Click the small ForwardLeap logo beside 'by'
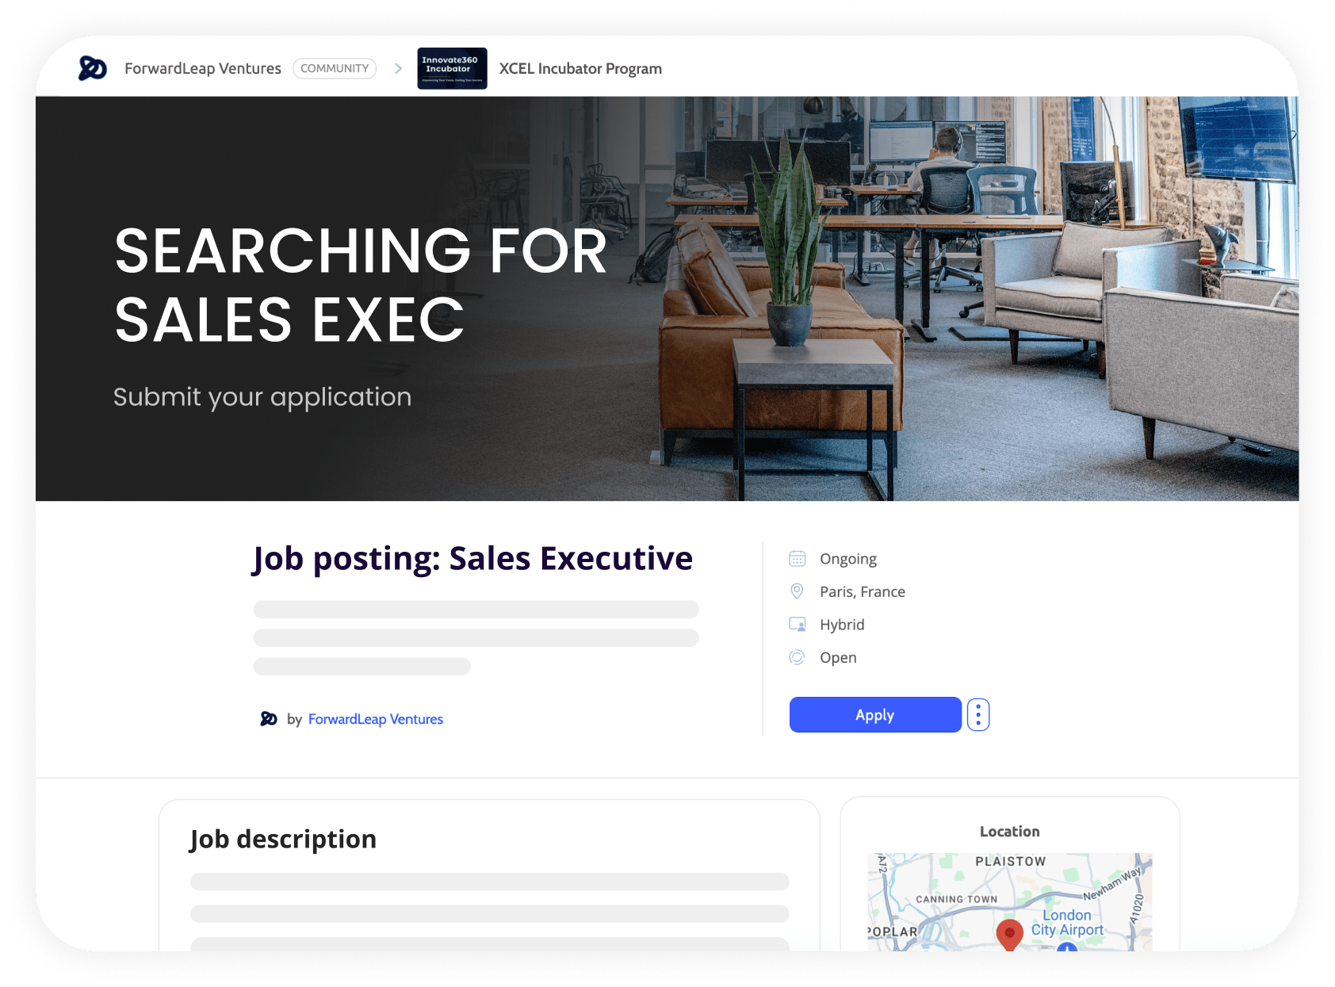The width and height of the screenshot is (1335, 987). (269, 719)
